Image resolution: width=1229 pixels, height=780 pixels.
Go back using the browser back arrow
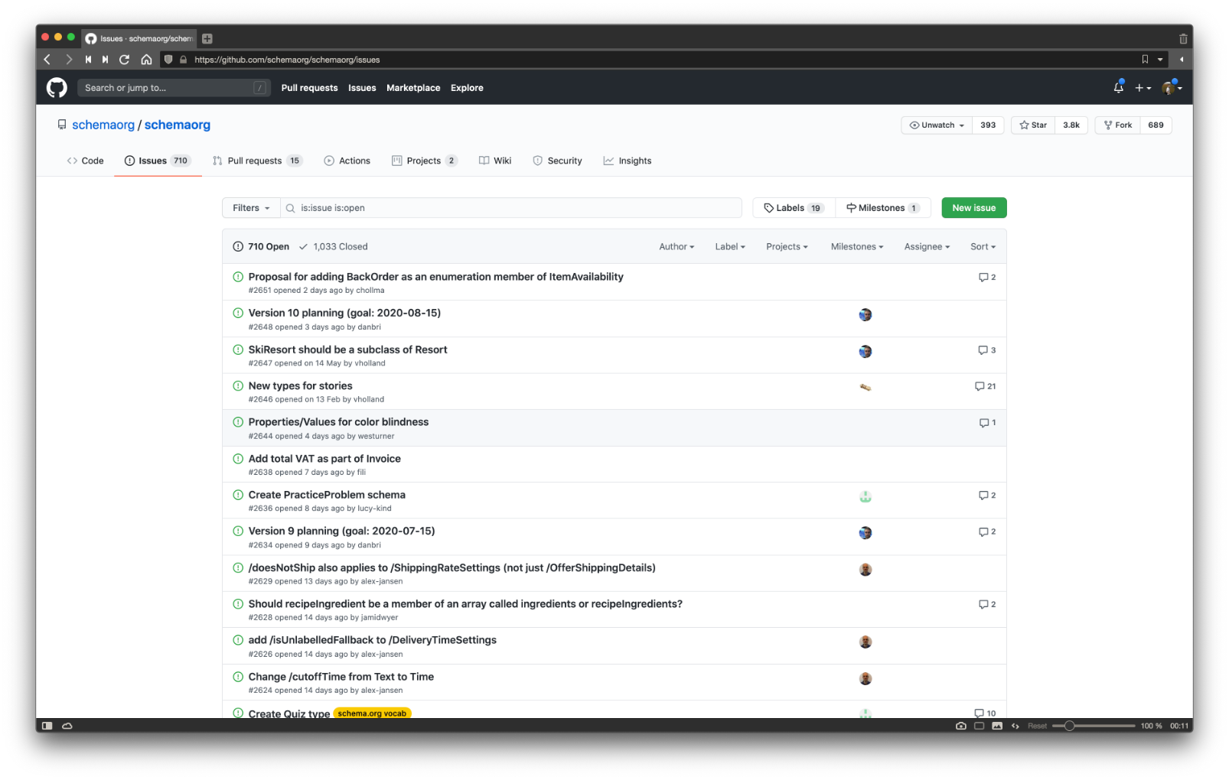point(47,60)
